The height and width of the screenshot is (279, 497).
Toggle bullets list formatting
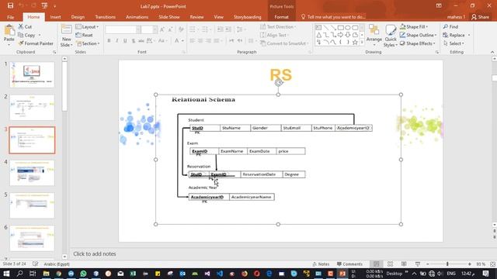(193, 29)
